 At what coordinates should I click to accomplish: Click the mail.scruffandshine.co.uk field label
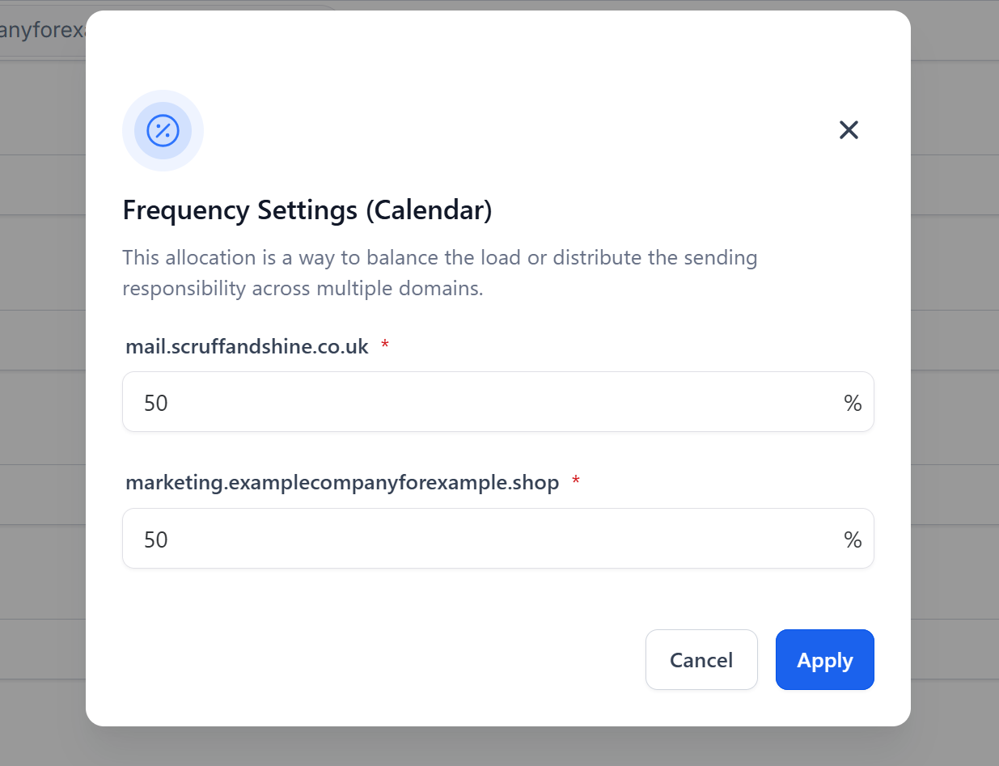pos(248,345)
